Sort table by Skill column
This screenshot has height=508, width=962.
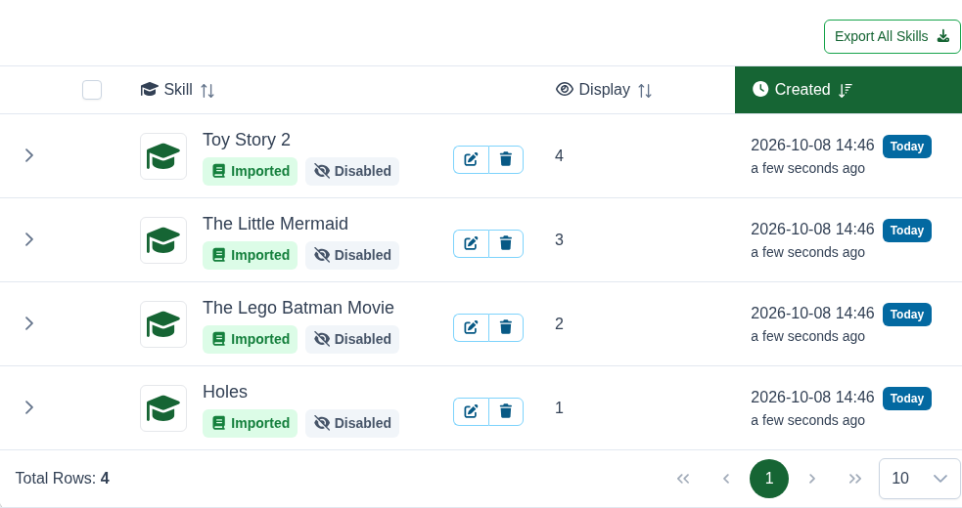[x=177, y=90]
